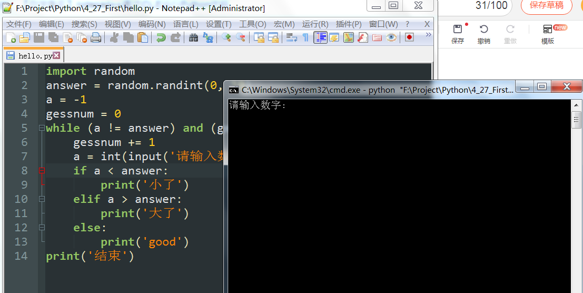Open the 设置(T) menu
The image size is (583, 293).
tap(219, 25)
